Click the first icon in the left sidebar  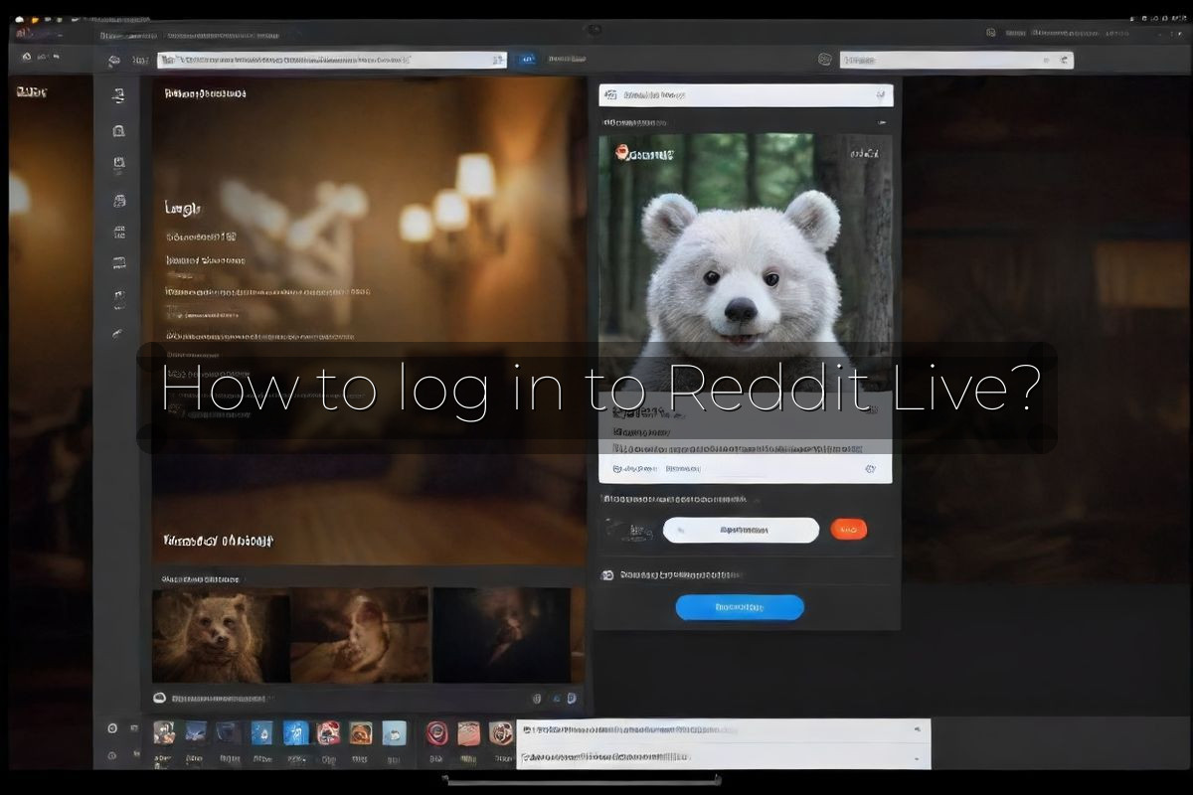tap(119, 96)
